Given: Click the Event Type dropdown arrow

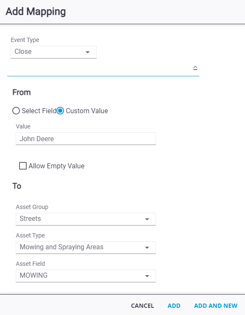Looking at the screenshot, I should pos(88,52).
